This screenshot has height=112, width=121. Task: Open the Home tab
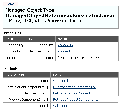pos(10,4)
